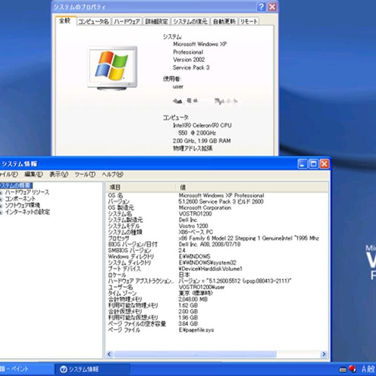Expand the インターネットの設定 node

pos(1,212)
